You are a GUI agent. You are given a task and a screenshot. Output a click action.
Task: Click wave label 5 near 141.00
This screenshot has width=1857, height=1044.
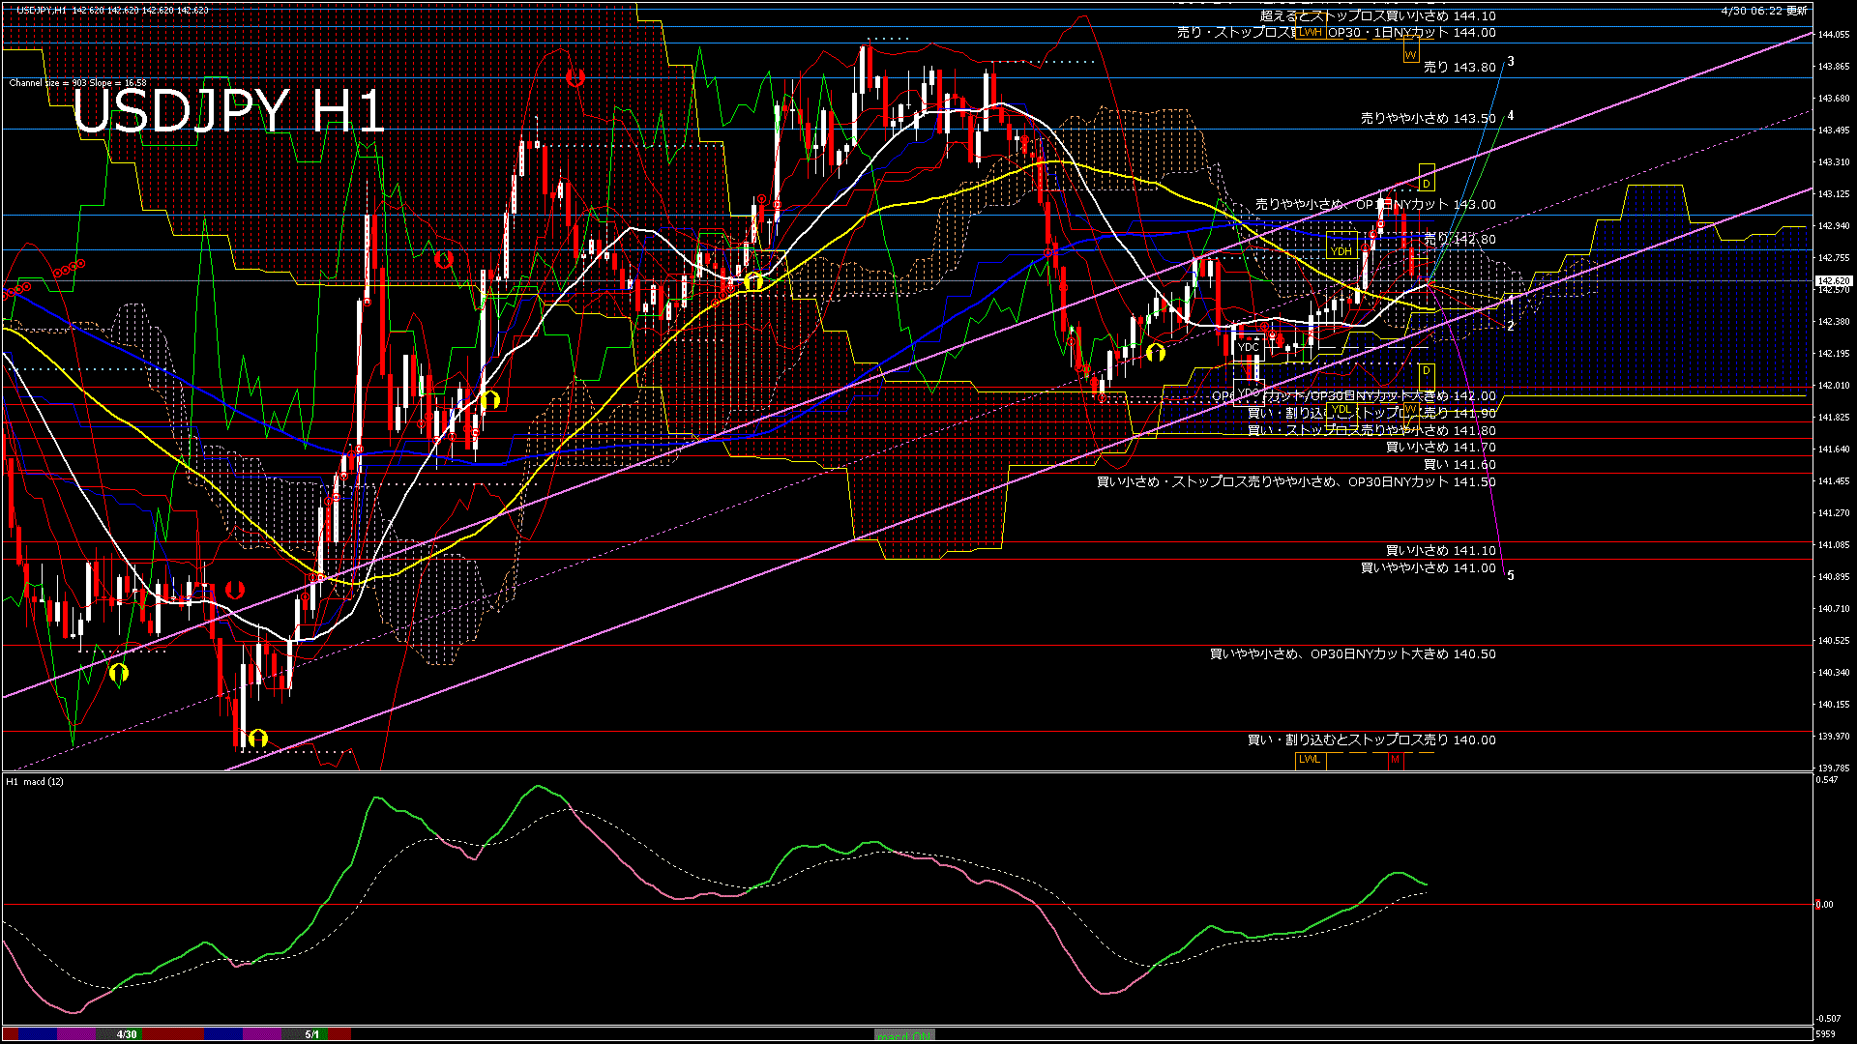coord(1511,576)
